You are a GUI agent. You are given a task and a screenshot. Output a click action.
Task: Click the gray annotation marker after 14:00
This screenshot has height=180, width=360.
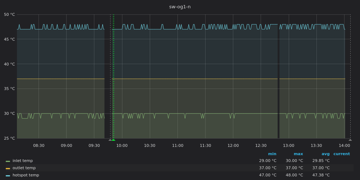pos(350,140)
